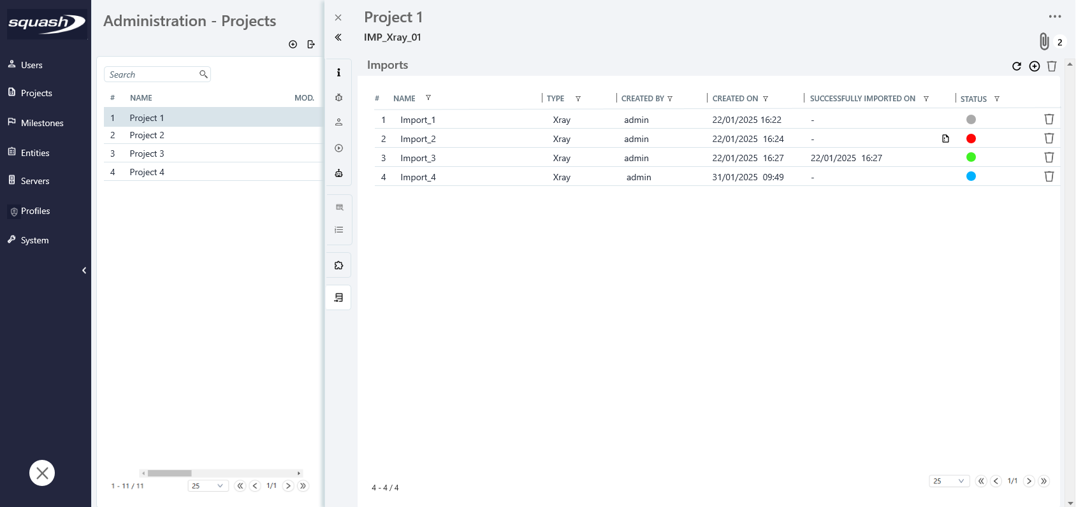Select Project 3 in project list

(147, 154)
